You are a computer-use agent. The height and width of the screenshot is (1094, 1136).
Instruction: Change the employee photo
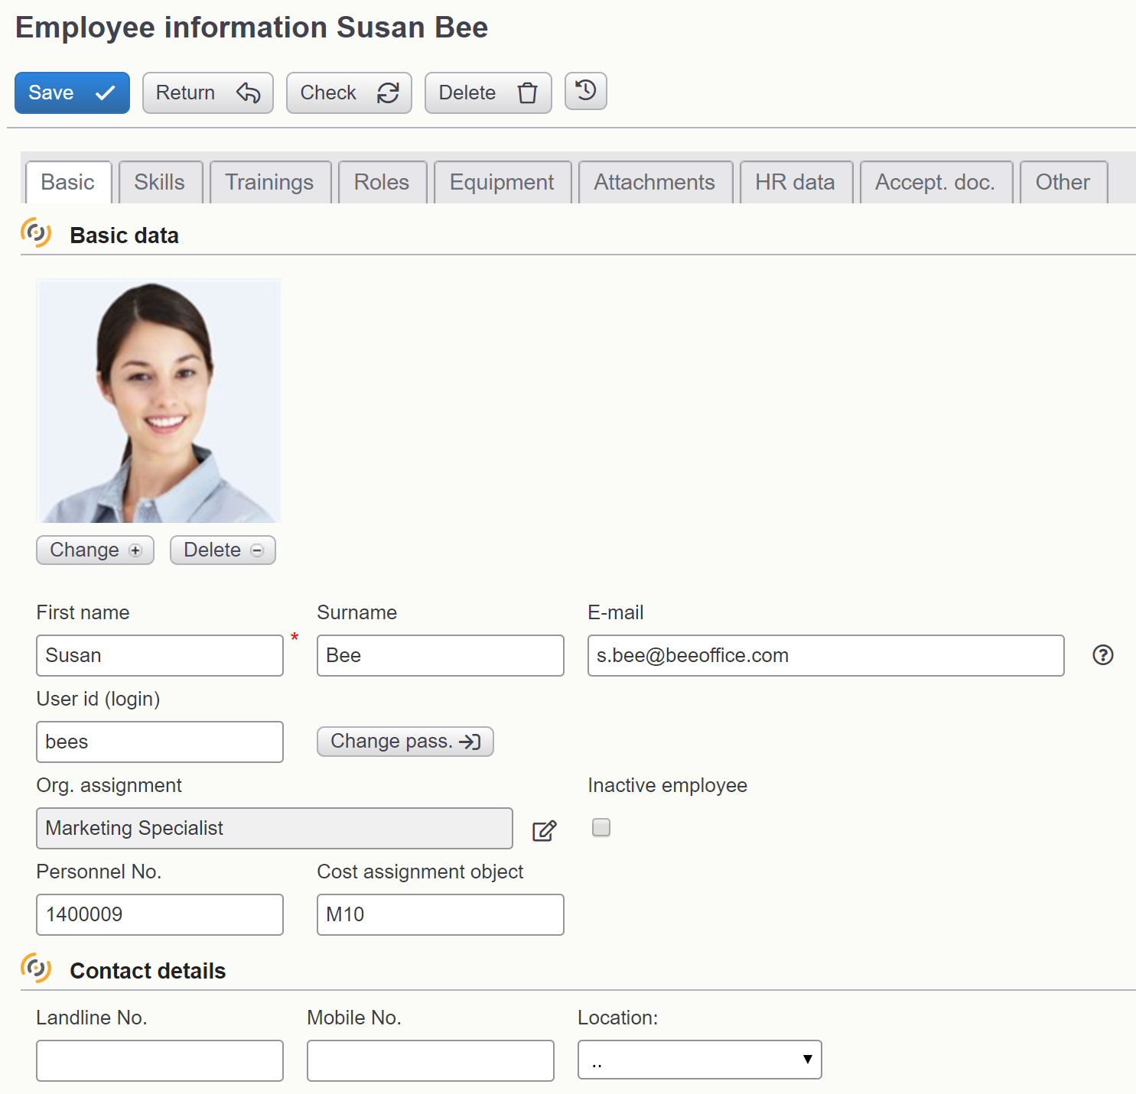click(x=95, y=550)
